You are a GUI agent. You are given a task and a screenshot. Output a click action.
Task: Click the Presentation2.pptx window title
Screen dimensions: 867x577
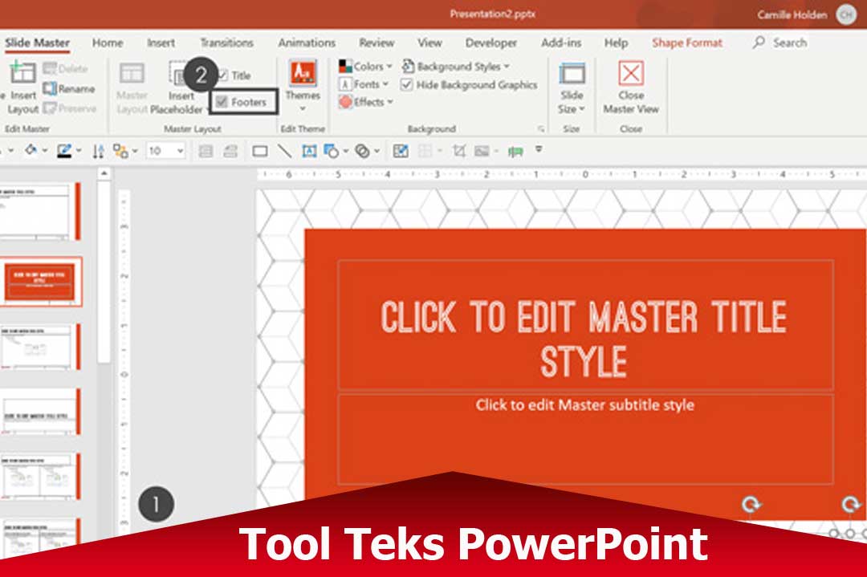click(x=492, y=14)
